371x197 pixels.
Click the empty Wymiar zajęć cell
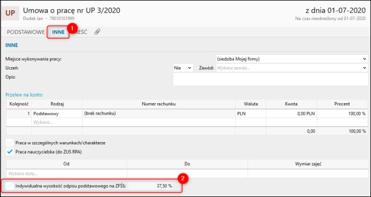pos(308,173)
